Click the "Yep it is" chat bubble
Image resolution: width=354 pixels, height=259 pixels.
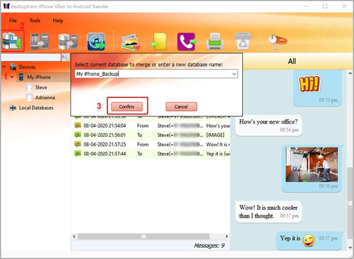coord(309,240)
